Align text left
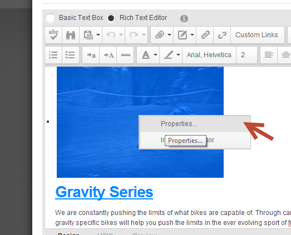291x235 pixels. point(269,55)
